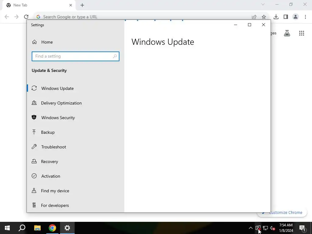Click the Windows Security shield icon
Viewport: 312px width, 234px height.
34,117
